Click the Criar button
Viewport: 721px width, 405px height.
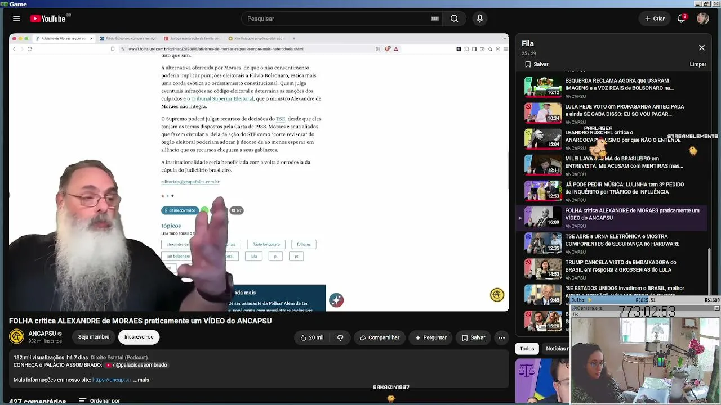[x=655, y=19]
